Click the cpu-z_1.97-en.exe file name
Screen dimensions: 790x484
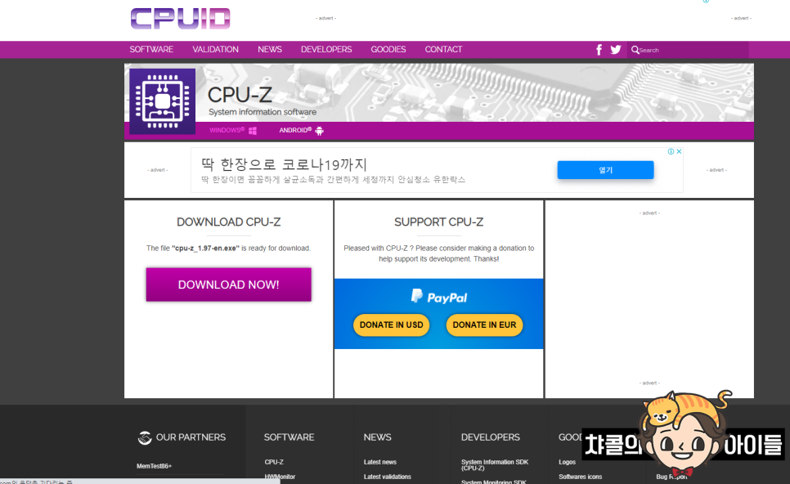tap(205, 249)
